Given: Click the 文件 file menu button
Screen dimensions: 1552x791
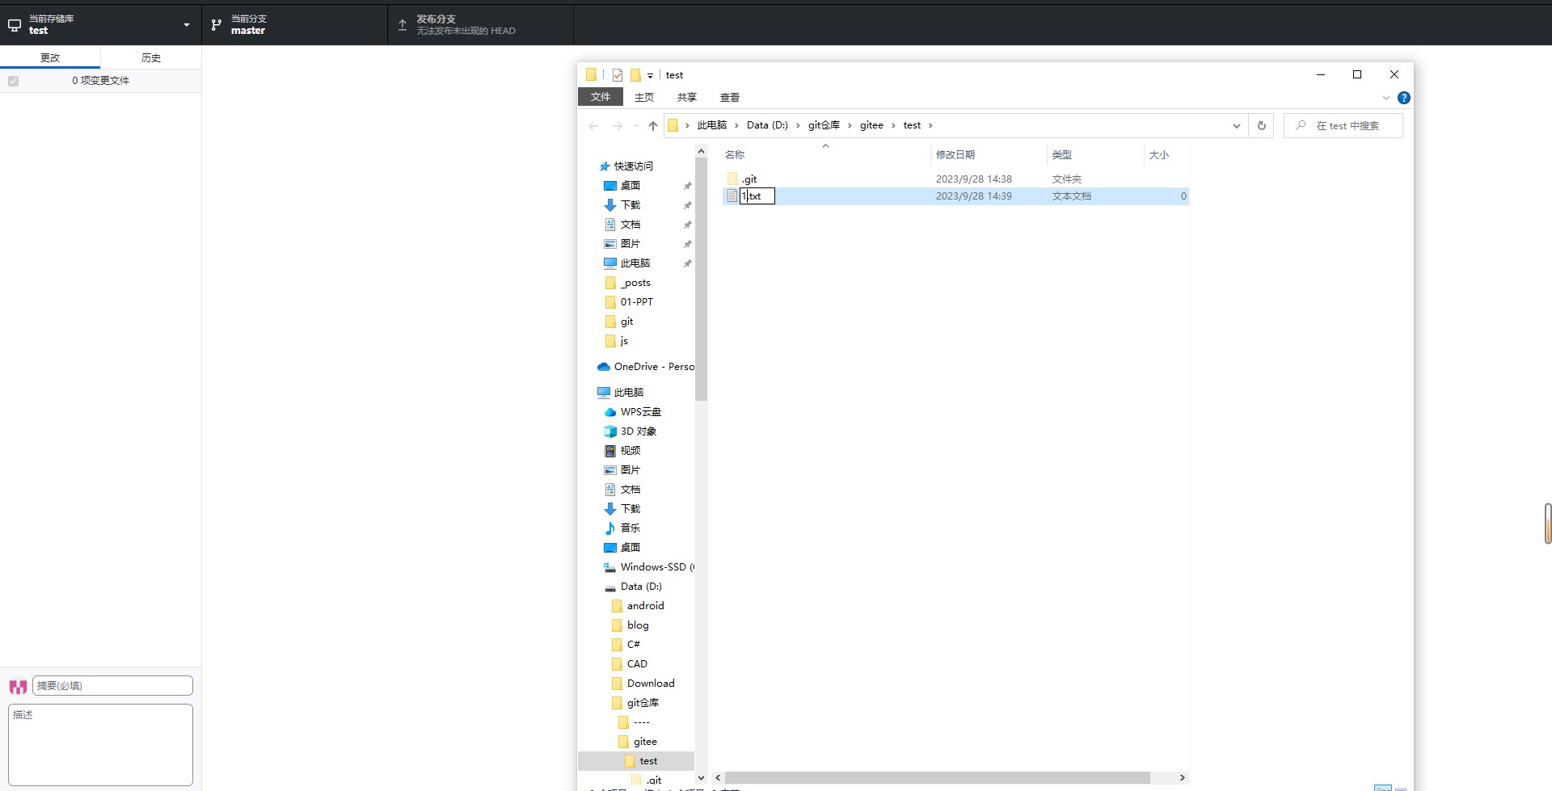Looking at the screenshot, I should [600, 97].
